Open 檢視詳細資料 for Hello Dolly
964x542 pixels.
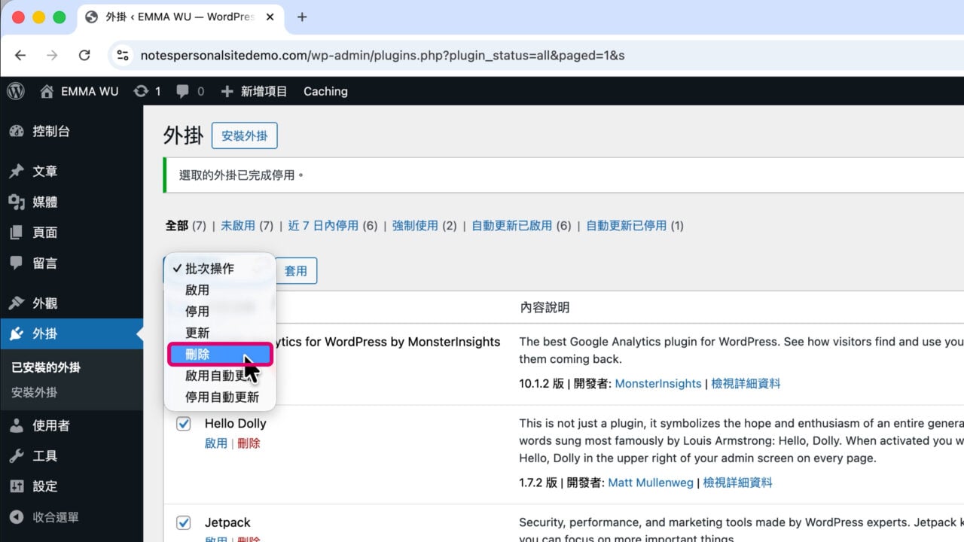pos(737,483)
